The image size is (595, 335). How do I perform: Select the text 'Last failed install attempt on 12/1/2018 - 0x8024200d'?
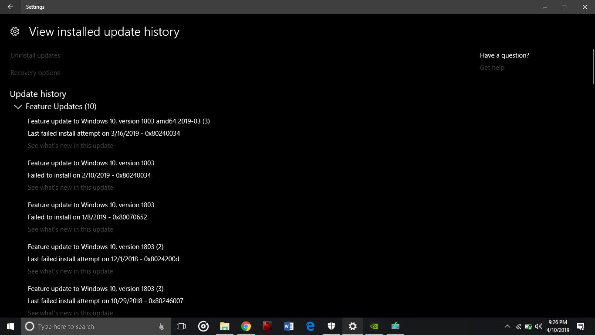[104, 259]
